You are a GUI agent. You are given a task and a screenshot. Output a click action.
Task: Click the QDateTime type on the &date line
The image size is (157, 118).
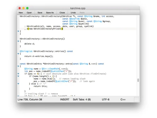[x=74, y=19]
